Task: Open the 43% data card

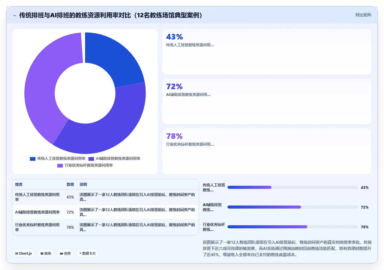Action: tap(267, 52)
